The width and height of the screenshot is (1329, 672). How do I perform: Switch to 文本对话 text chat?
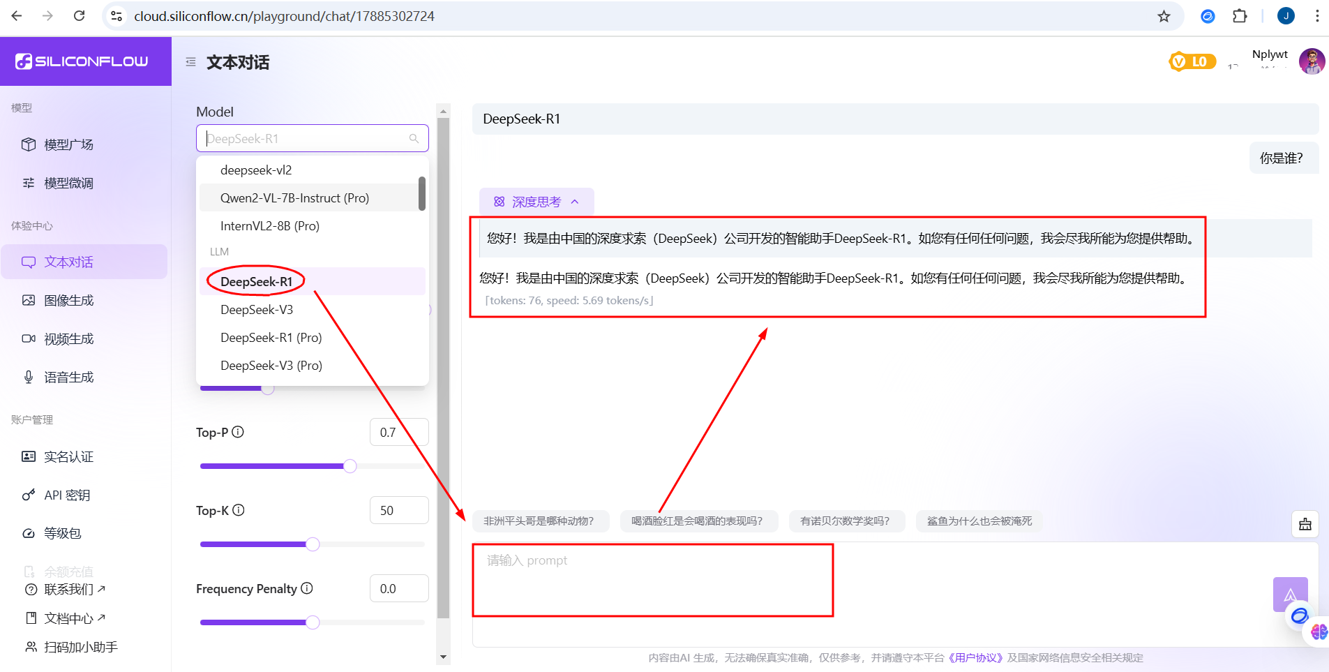pyautogui.click(x=68, y=261)
